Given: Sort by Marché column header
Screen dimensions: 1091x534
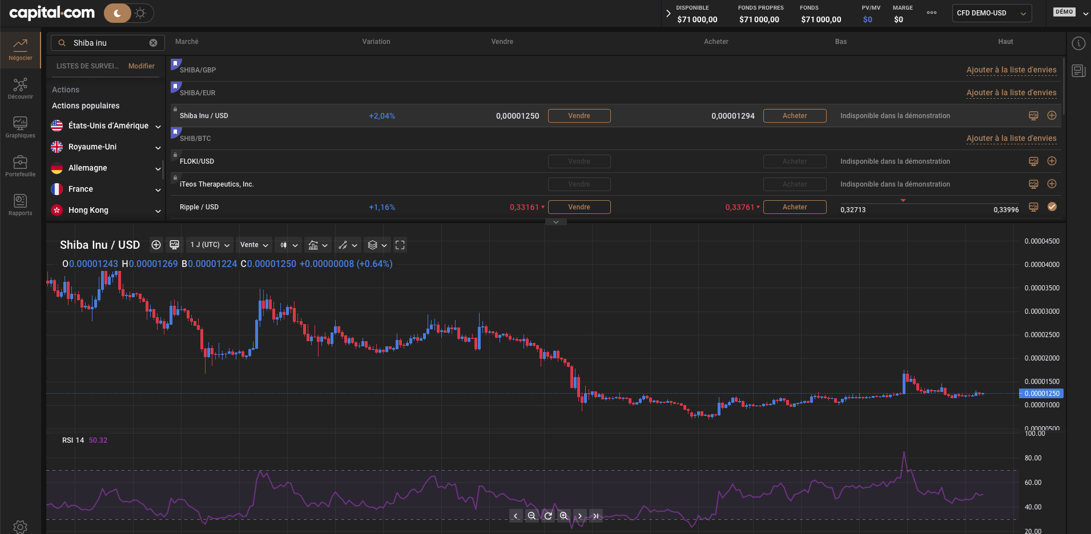Looking at the screenshot, I should point(187,42).
